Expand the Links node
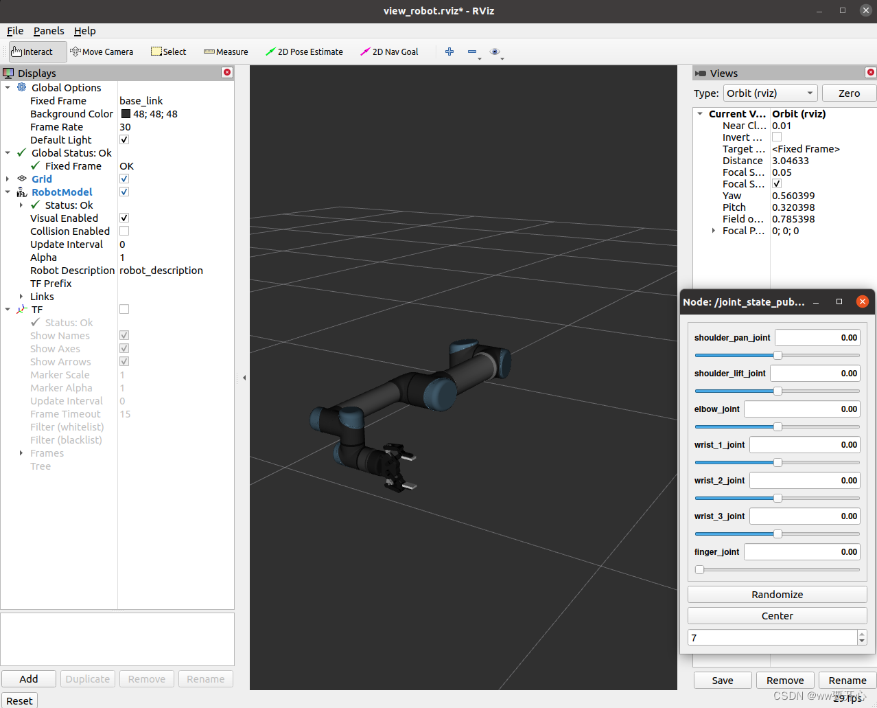 click(x=21, y=297)
